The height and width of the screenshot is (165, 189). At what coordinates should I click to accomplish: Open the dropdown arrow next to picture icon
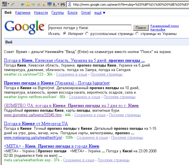pyautogui.click(x=59, y=4)
